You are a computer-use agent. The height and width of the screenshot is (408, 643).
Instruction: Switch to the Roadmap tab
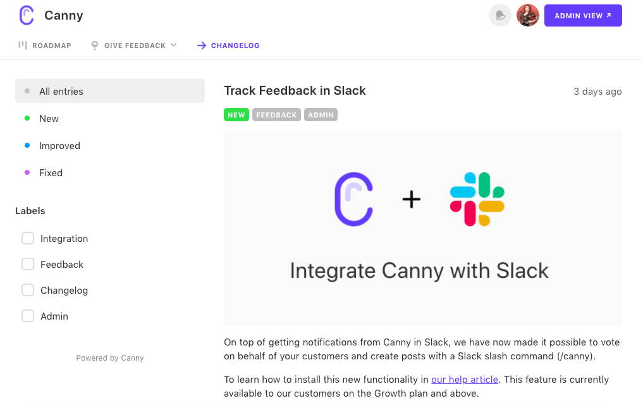pos(45,45)
